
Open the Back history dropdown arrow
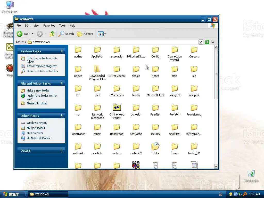point(33,34)
